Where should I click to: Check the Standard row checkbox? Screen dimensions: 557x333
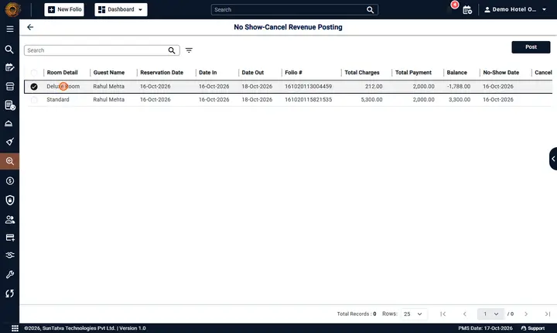tap(34, 100)
